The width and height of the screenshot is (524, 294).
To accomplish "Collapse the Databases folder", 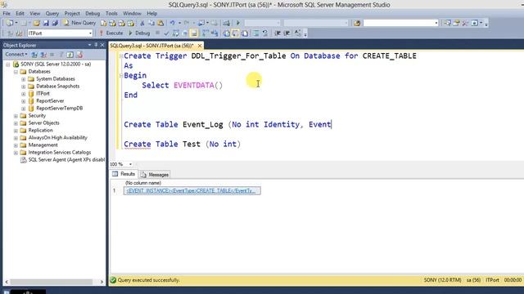I will pyautogui.click(x=16, y=72).
